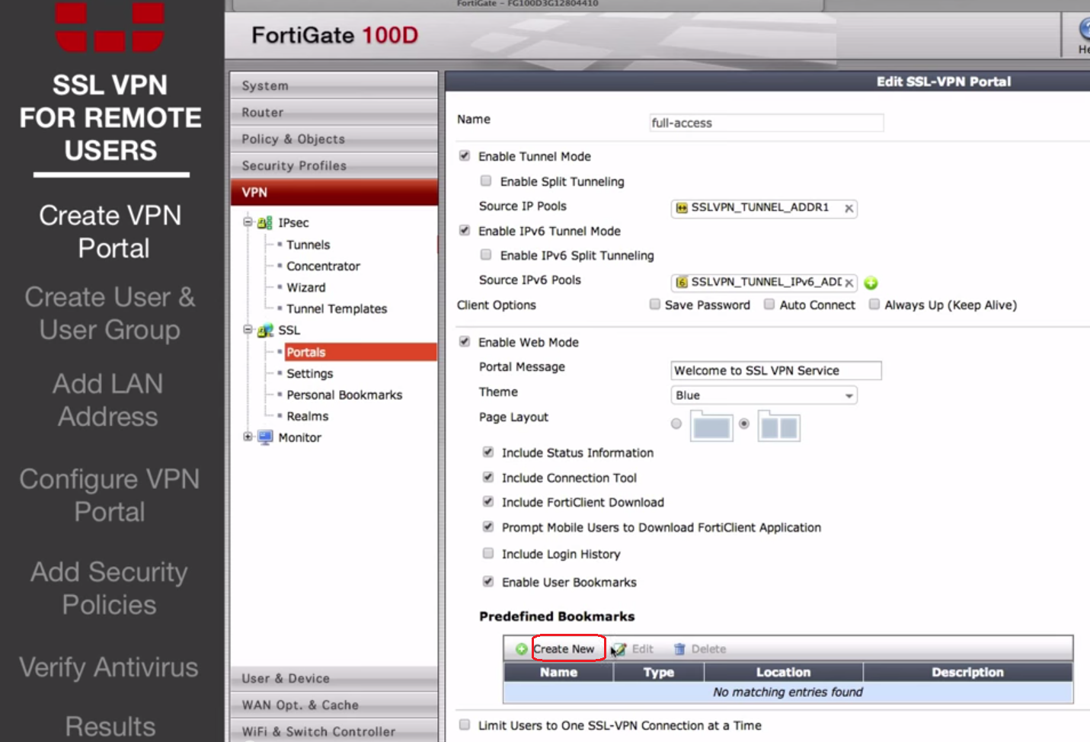Click the Source IPv6 Pools address field
The width and height of the screenshot is (1090, 742).
pyautogui.click(x=764, y=283)
